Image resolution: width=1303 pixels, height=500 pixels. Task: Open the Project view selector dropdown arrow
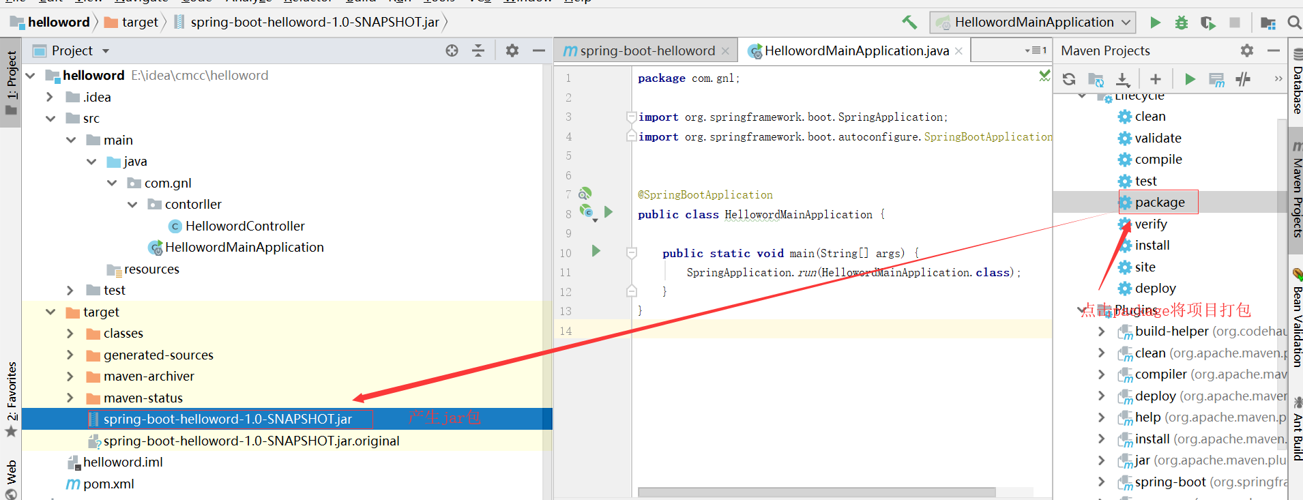click(106, 51)
